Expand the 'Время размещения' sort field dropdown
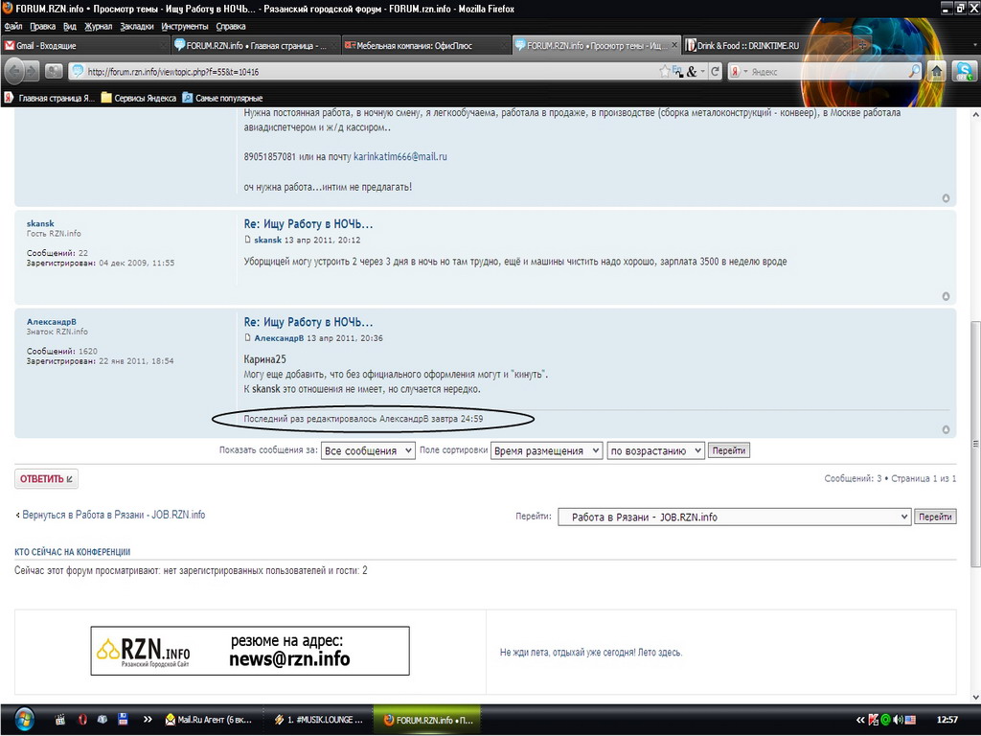Image resolution: width=981 pixels, height=736 pixels. pyautogui.click(x=546, y=450)
